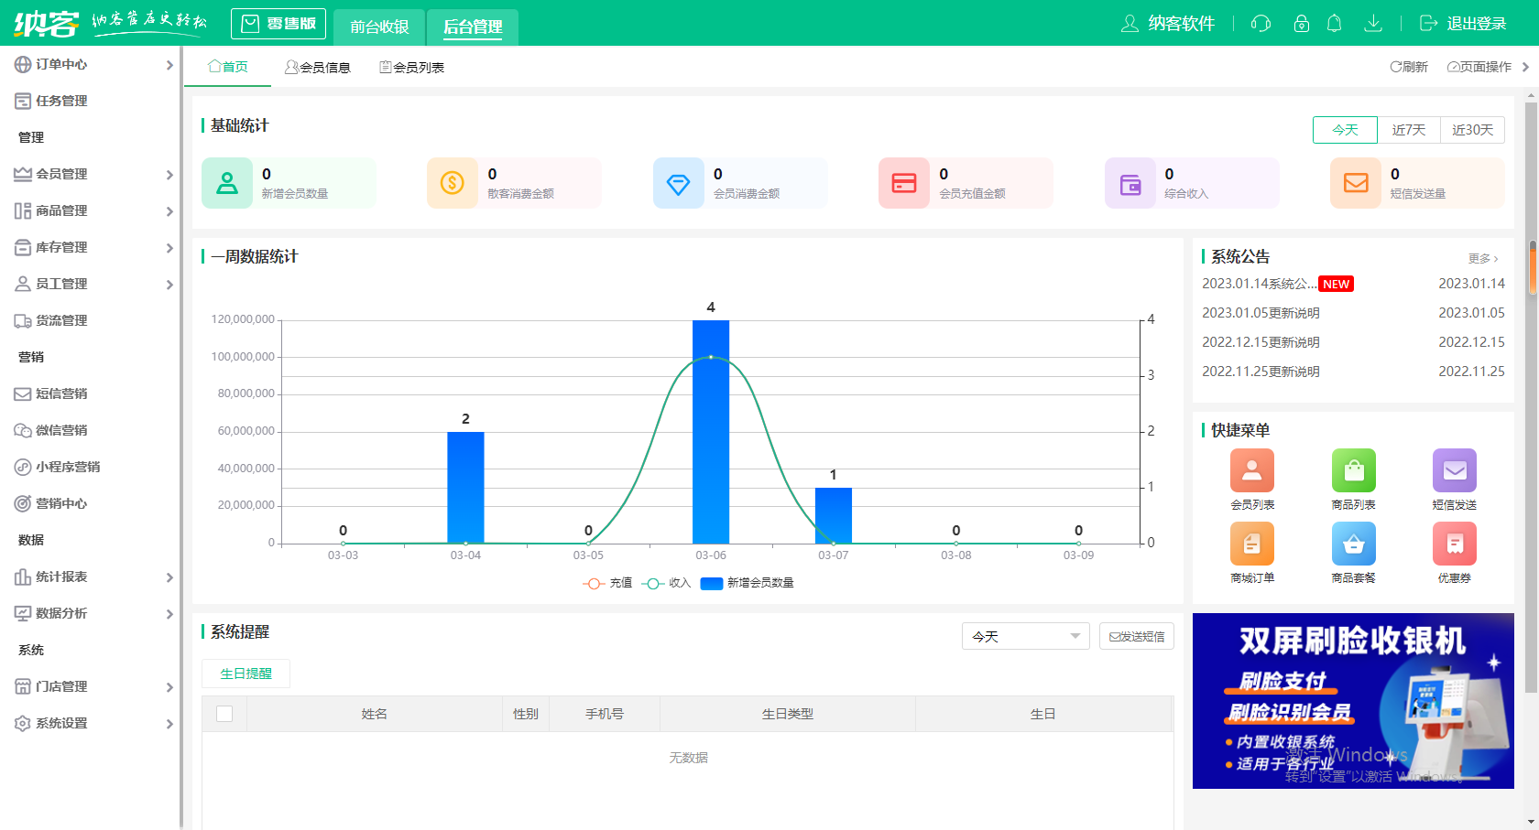Open 会员列表 via its quick menu icon

pyautogui.click(x=1251, y=470)
